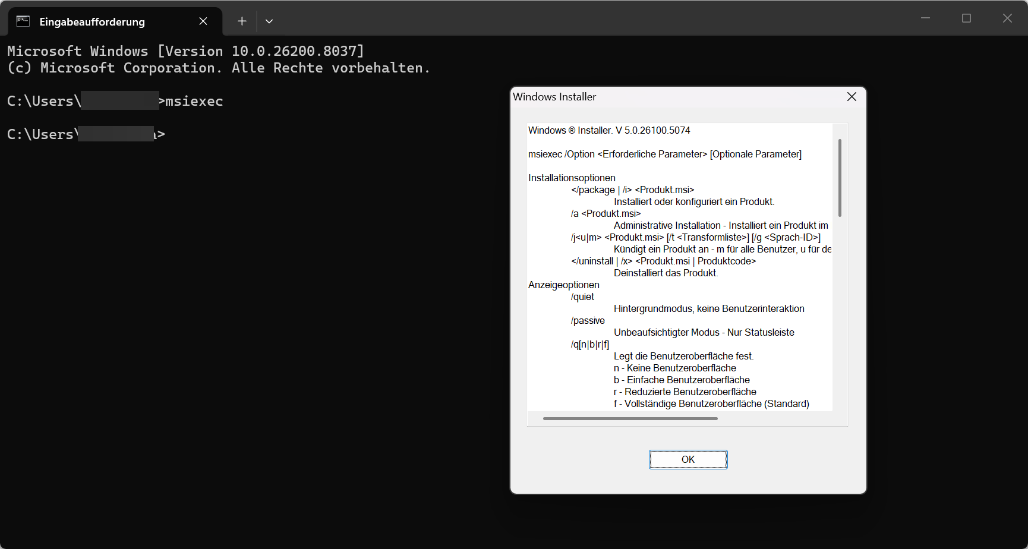
Task: Click 'Administrative Installation' description line
Action: point(721,225)
